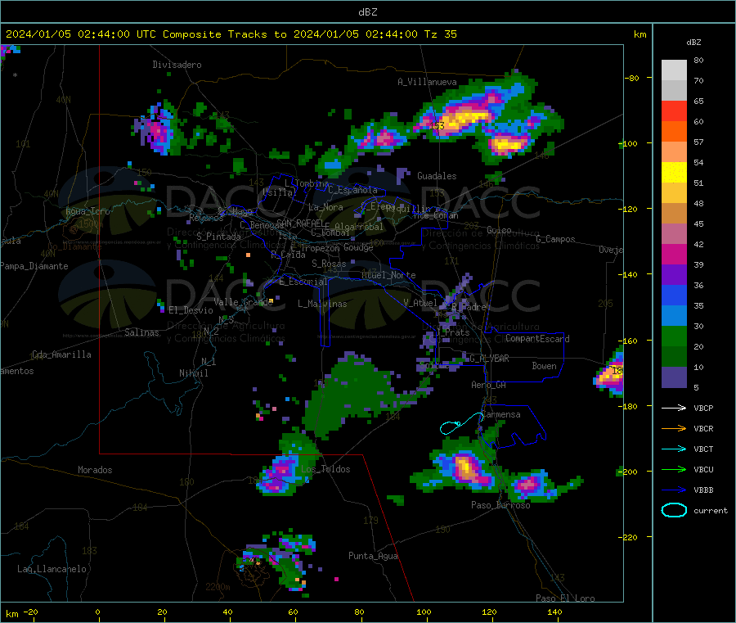Click the 'Valle_Grande' map label
Screen dimensions: 736x623
[x=243, y=302]
